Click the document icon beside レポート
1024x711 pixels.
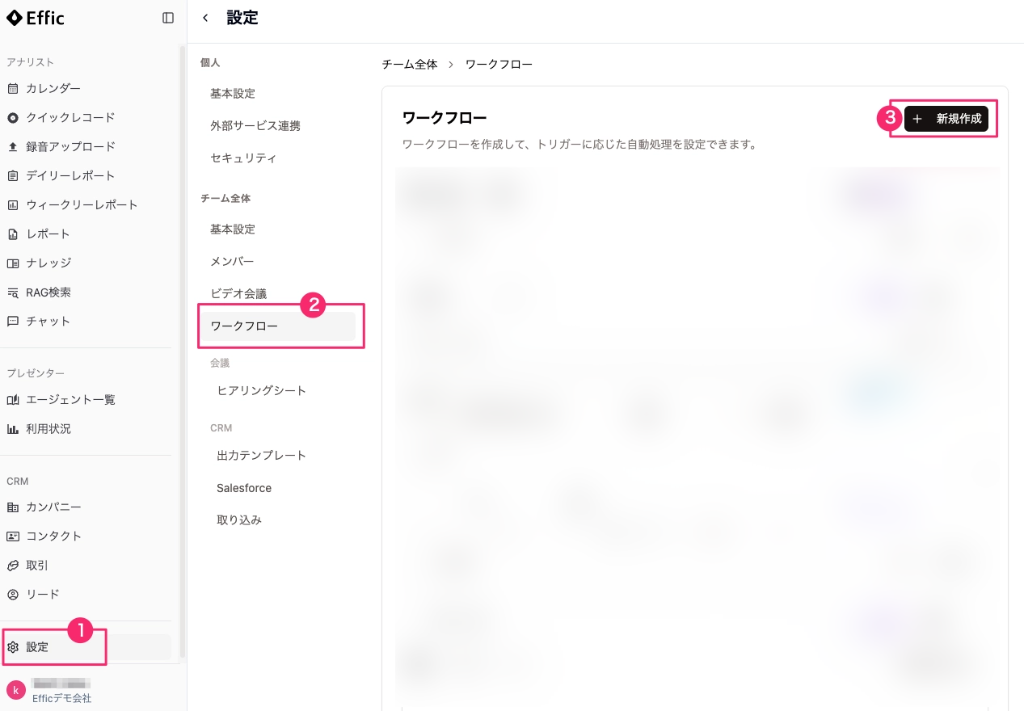coord(13,233)
